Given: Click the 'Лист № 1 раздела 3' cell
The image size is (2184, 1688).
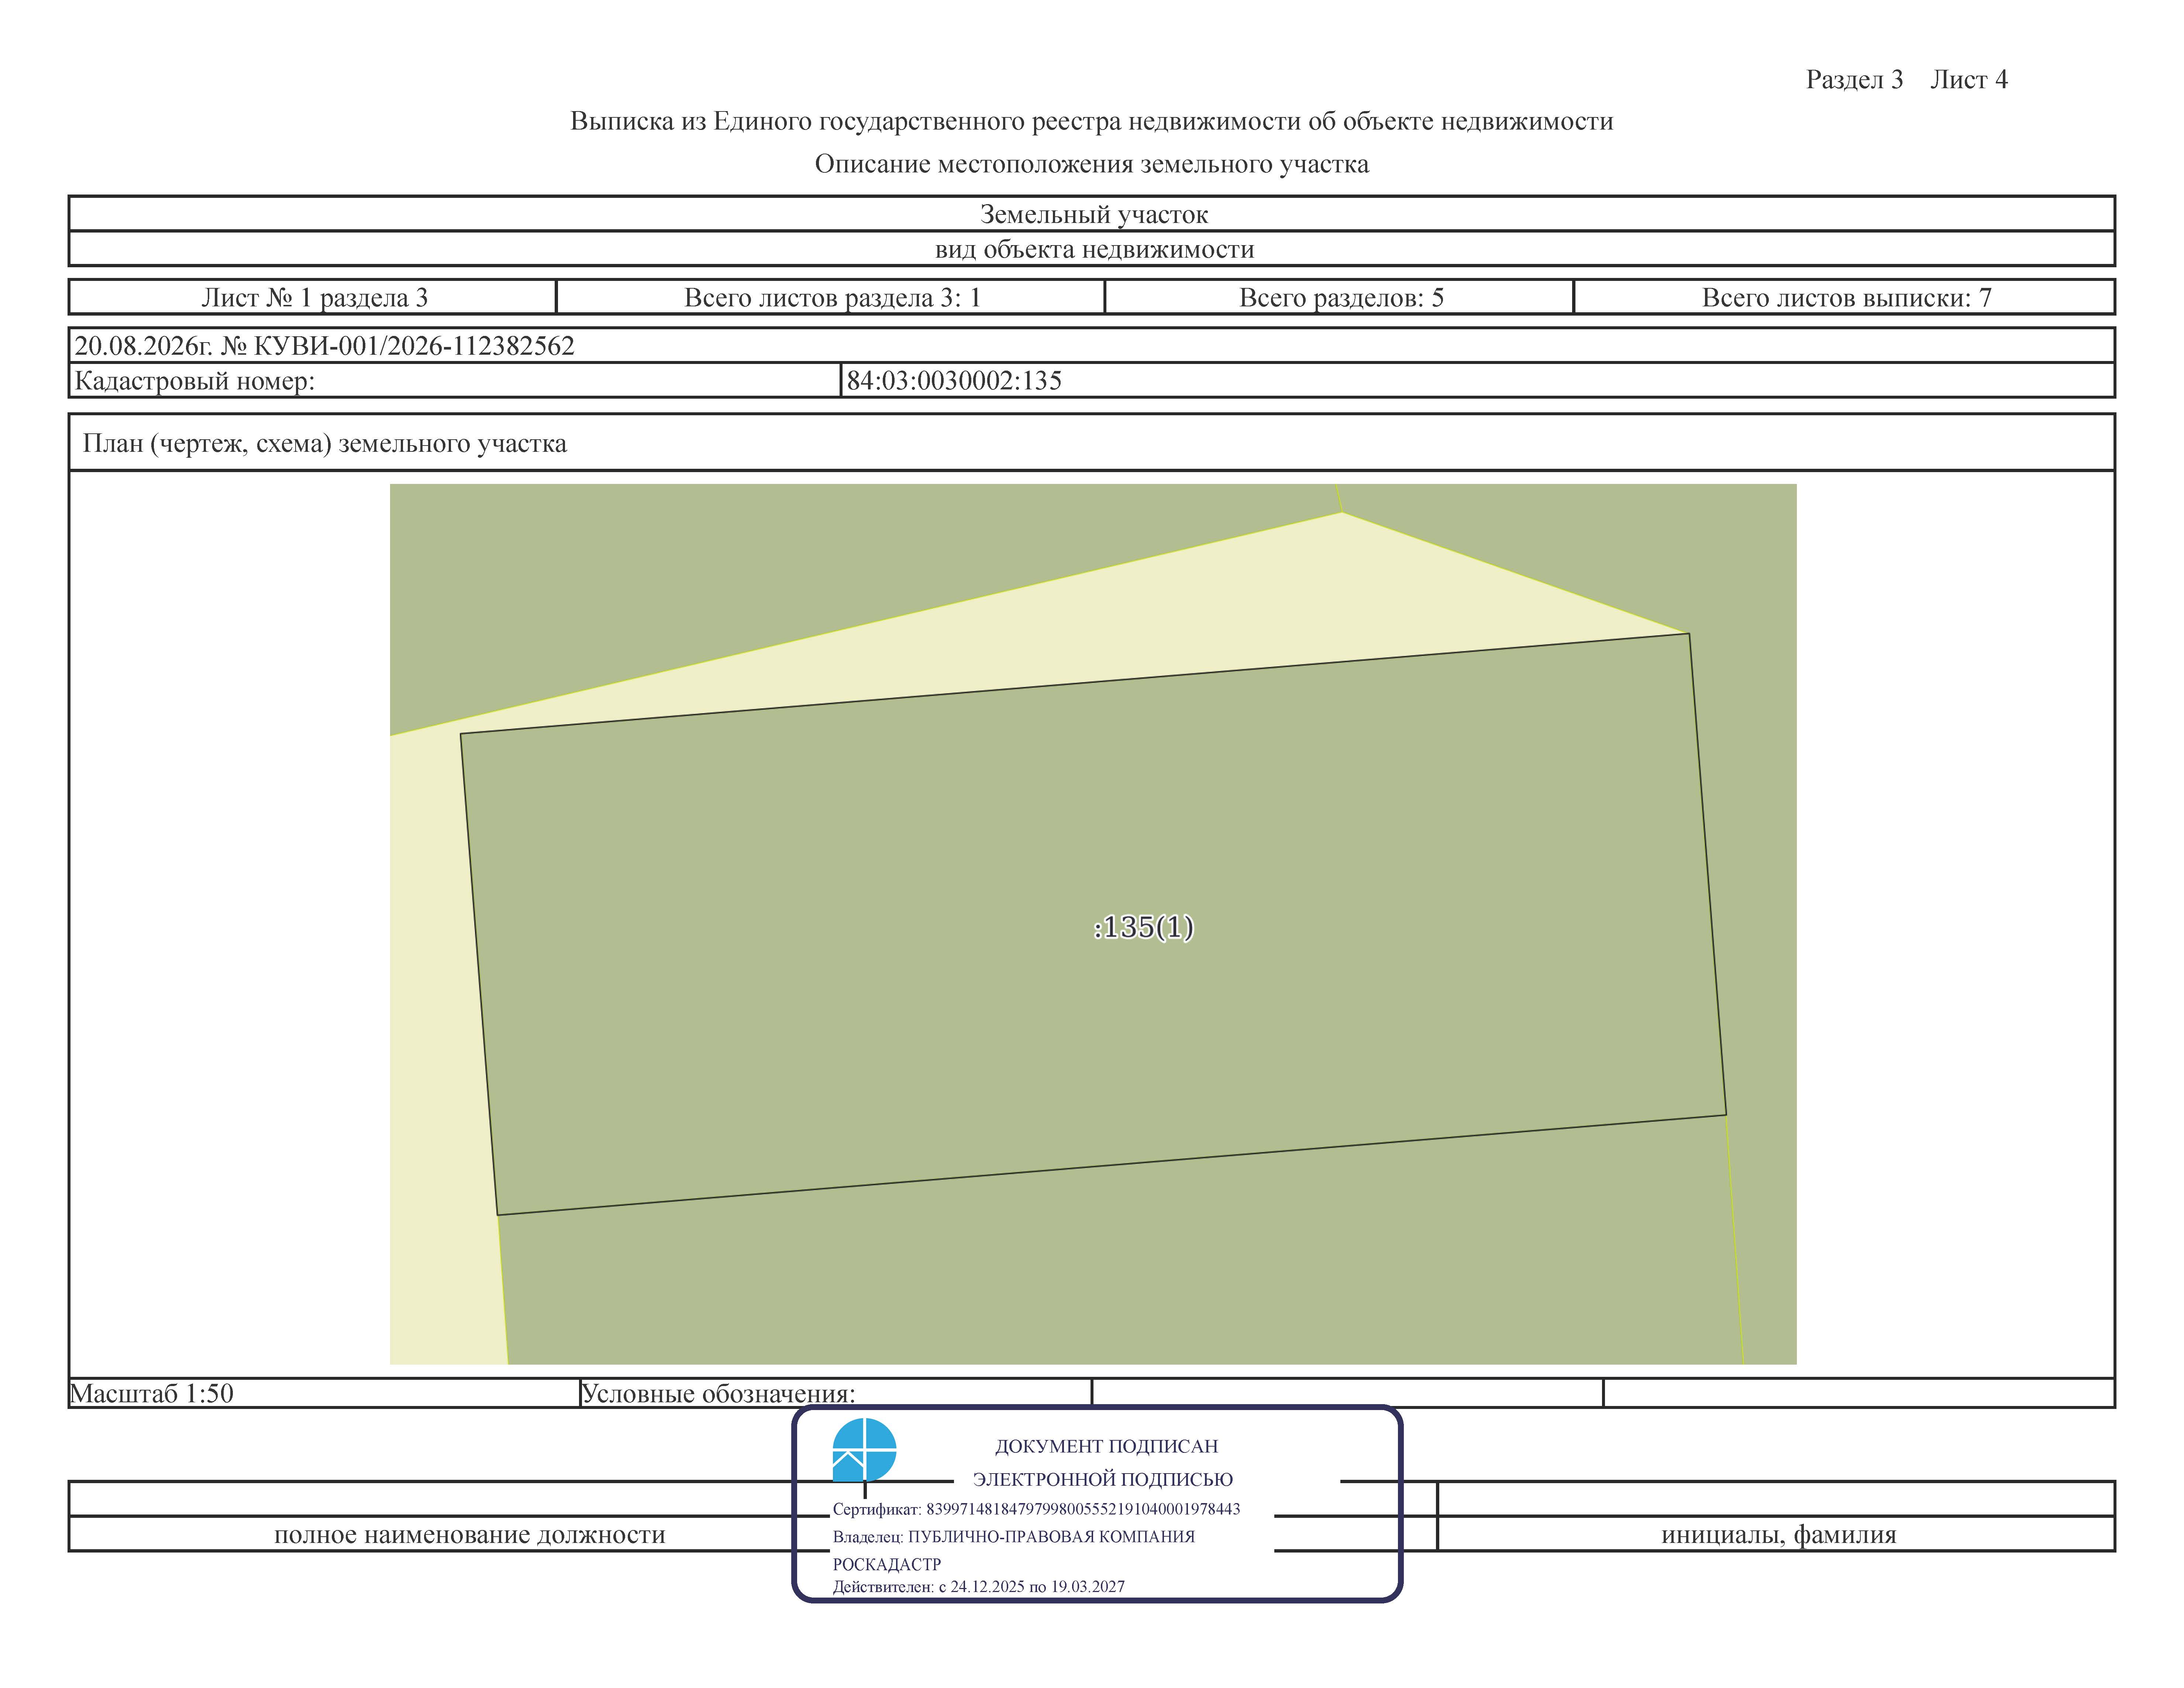Looking at the screenshot, I should click(x=313, y=297).
